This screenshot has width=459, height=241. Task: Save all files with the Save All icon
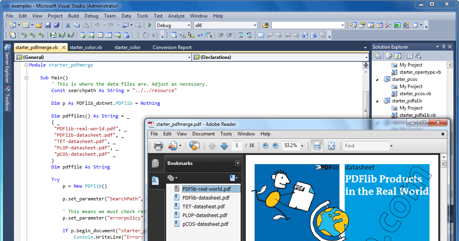pyautogui.click(x=57, y=25)
